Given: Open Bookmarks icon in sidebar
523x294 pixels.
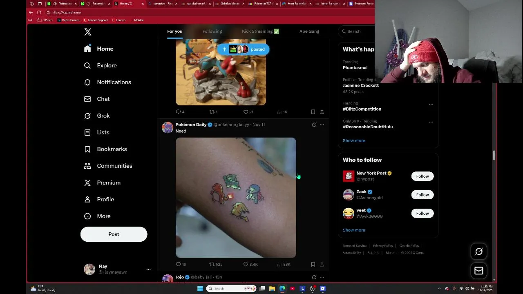Looking at the screenshot, I should pyautogui.click(x=87, y=149).
